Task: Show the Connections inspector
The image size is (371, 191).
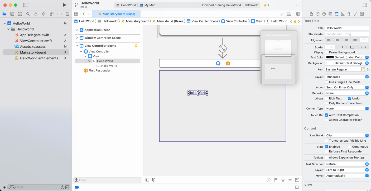Action: click(x=349, y=14)
